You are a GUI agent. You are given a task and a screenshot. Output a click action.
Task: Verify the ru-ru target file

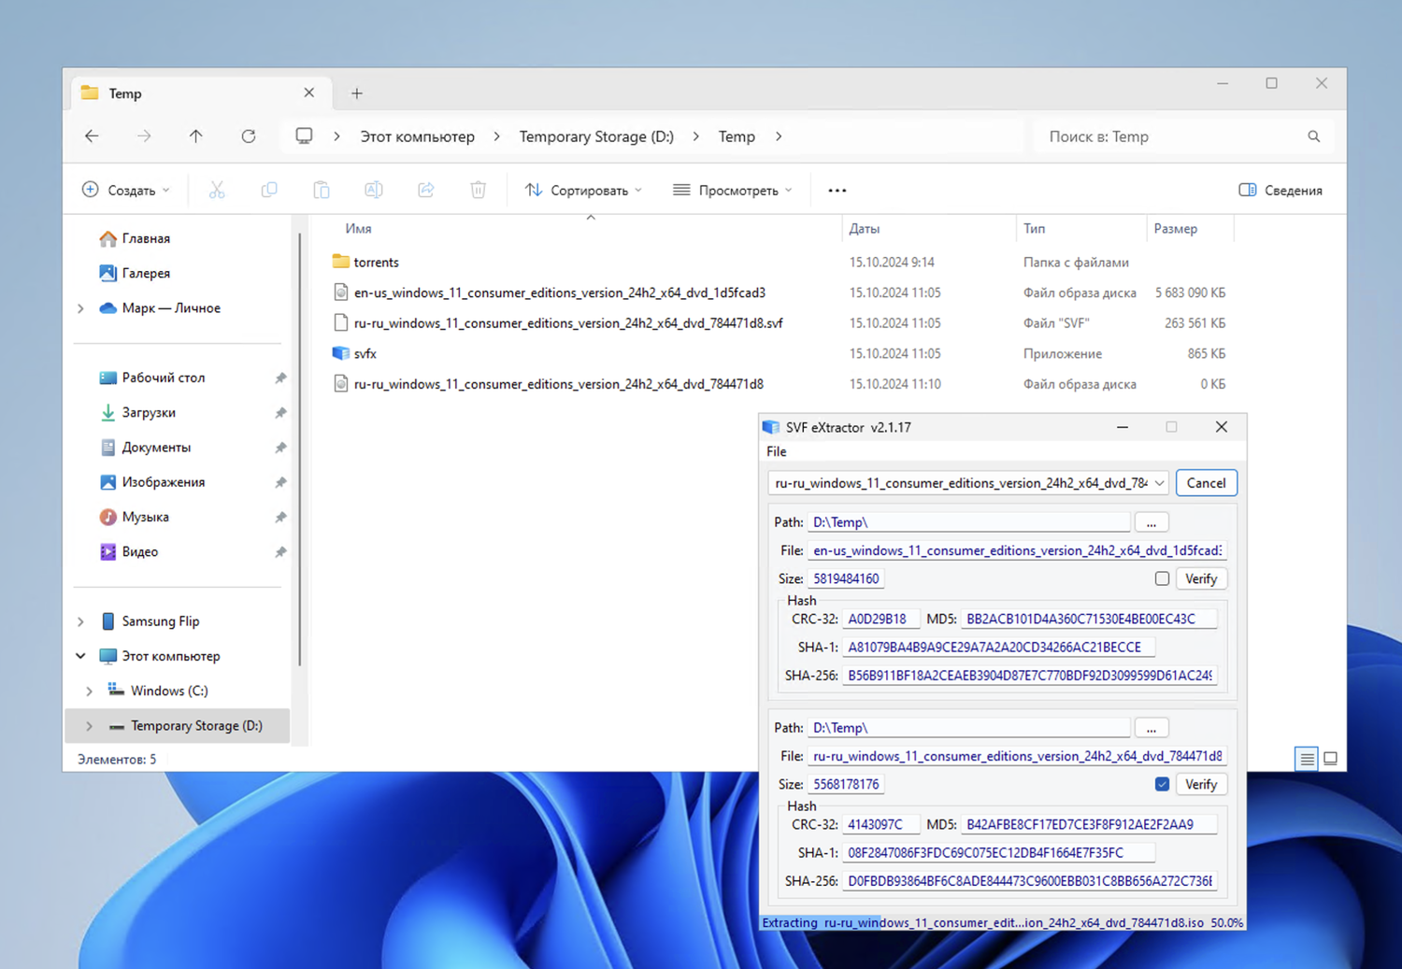pyautogui.click(x=1201, y=784)
